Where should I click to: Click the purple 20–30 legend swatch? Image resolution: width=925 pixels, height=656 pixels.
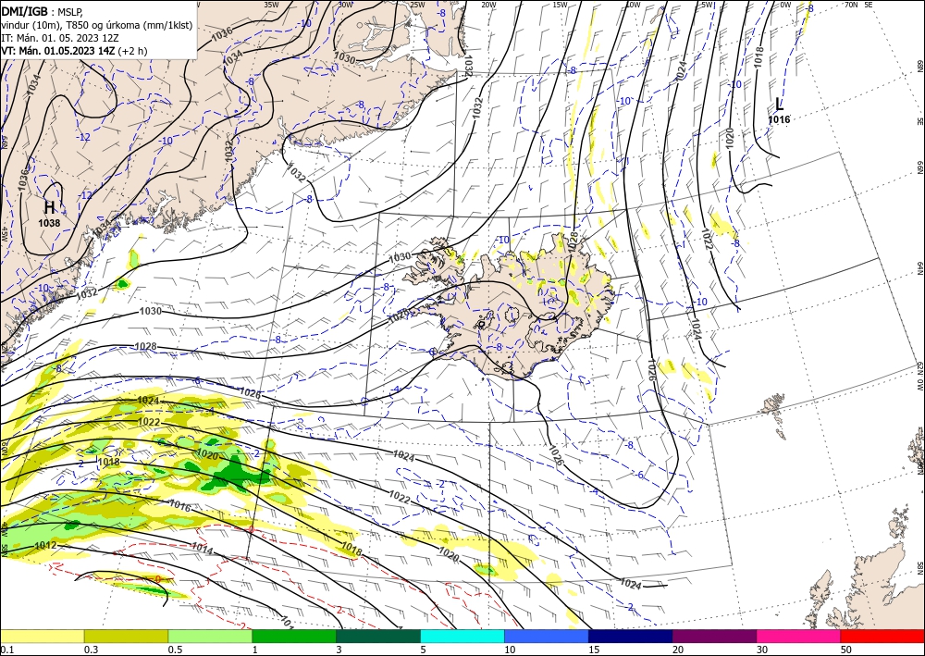coord(714,636)
